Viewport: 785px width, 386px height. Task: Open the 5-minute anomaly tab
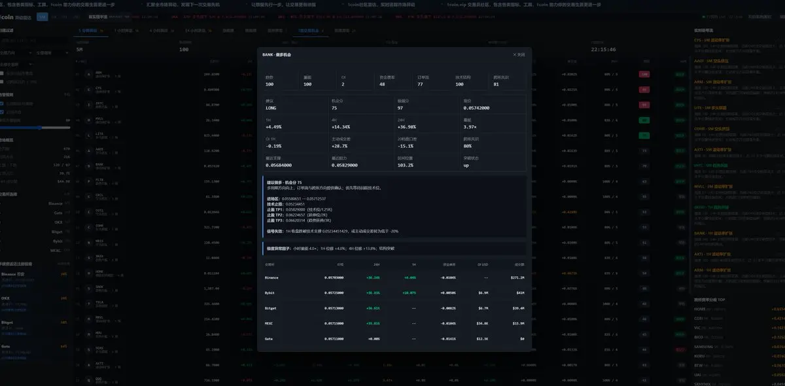pos(90,30)
